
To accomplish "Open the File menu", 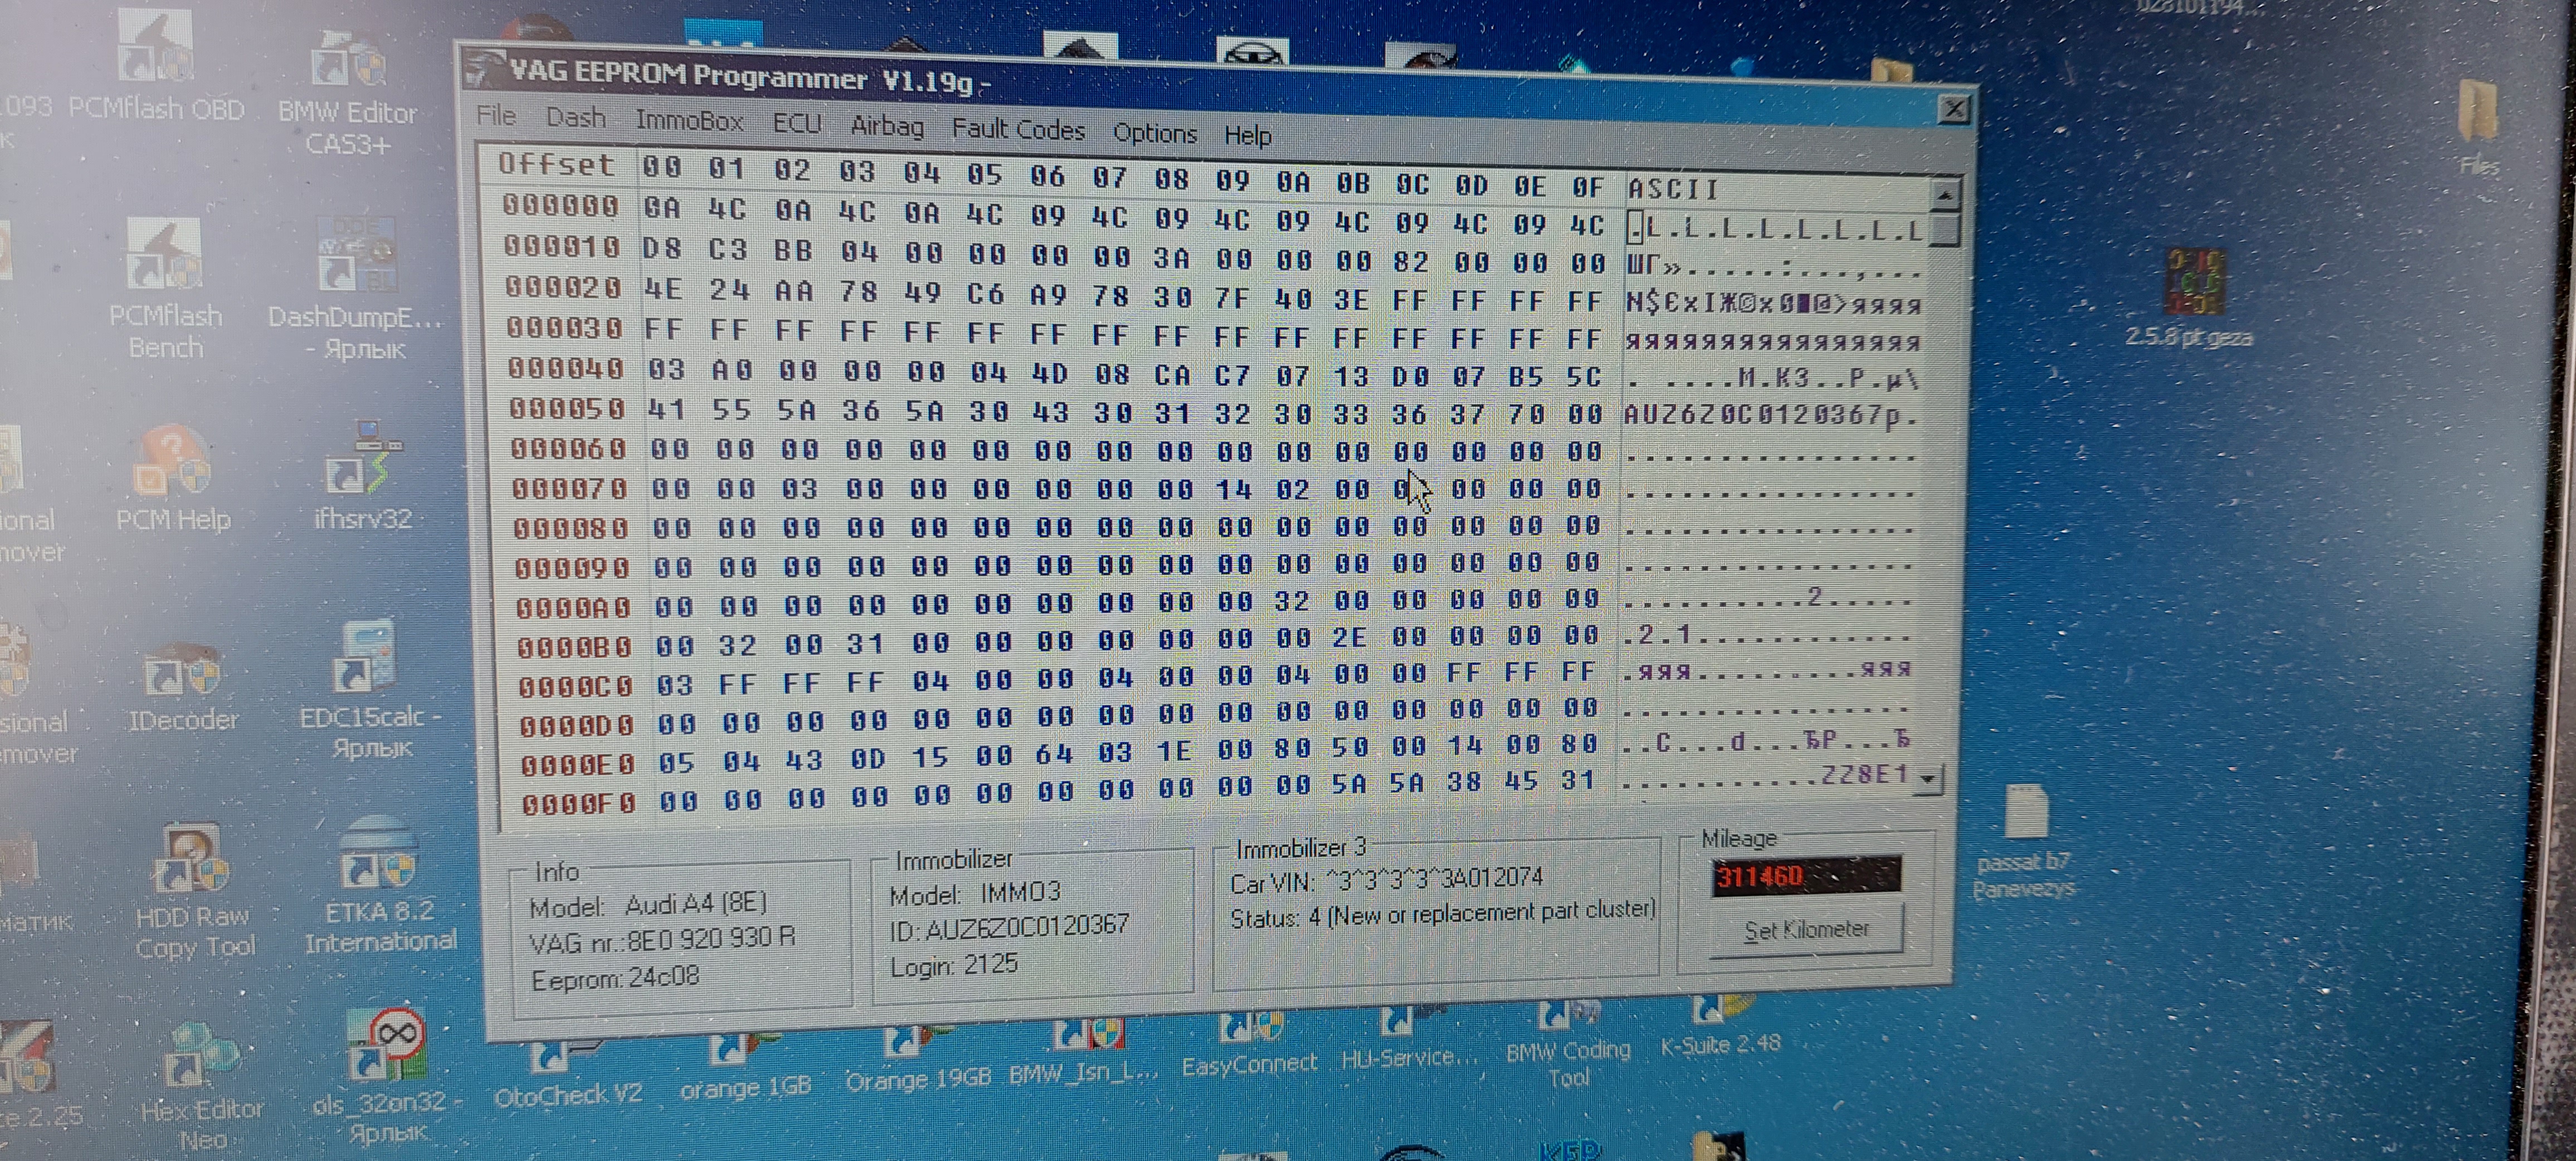I will pyautogui.click(x=496, y=116).
